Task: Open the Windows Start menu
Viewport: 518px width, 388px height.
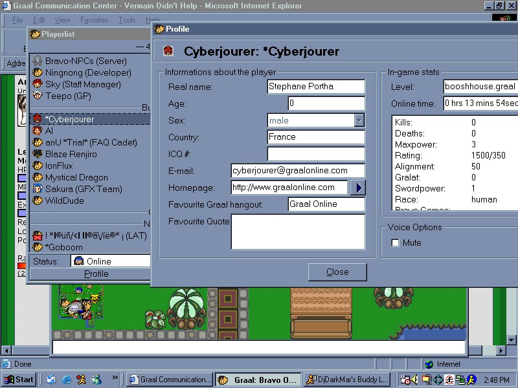Action: point(19,380)
